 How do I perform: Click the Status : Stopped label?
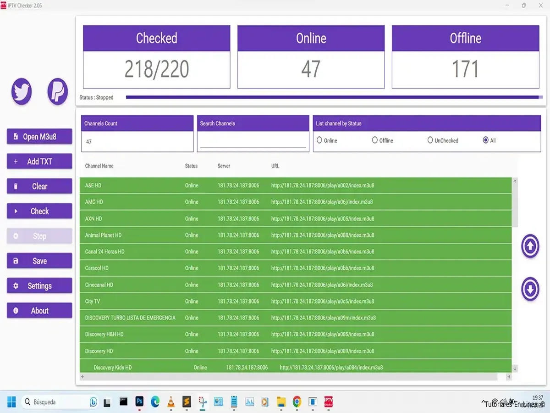coord(96,97)
